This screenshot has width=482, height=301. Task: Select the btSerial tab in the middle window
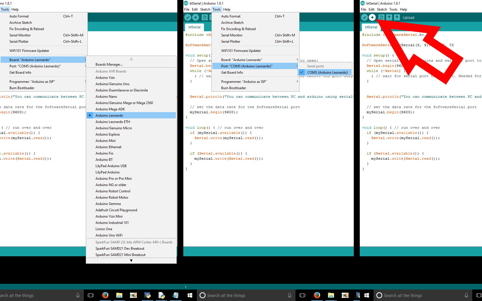195,27
